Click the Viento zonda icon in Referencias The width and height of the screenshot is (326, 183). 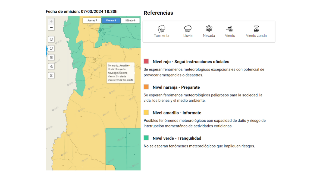[x=256, y=28]
